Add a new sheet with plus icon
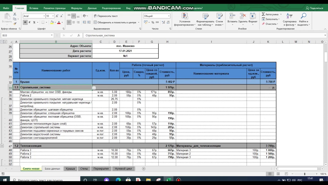 coord(144,169)
